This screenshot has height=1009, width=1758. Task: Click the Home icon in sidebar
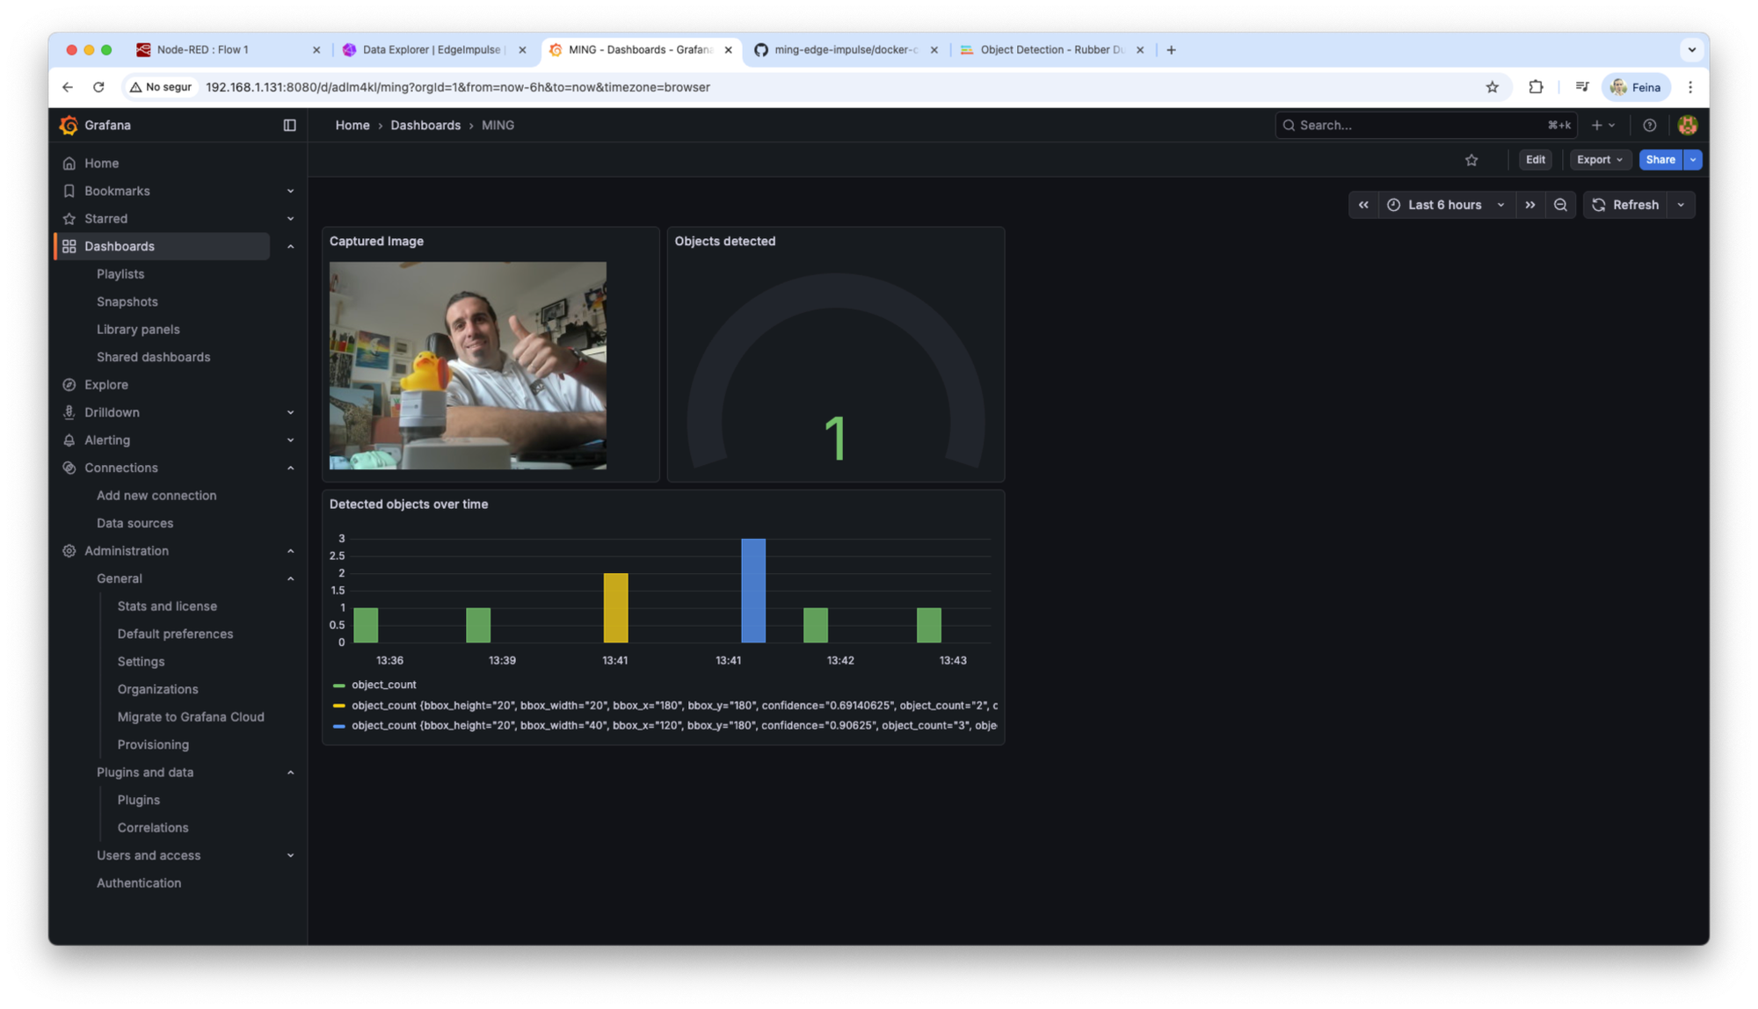[x=69, y=163]
